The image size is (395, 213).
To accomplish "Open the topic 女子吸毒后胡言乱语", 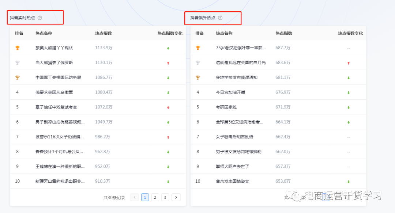I will (x=234, y=137).
